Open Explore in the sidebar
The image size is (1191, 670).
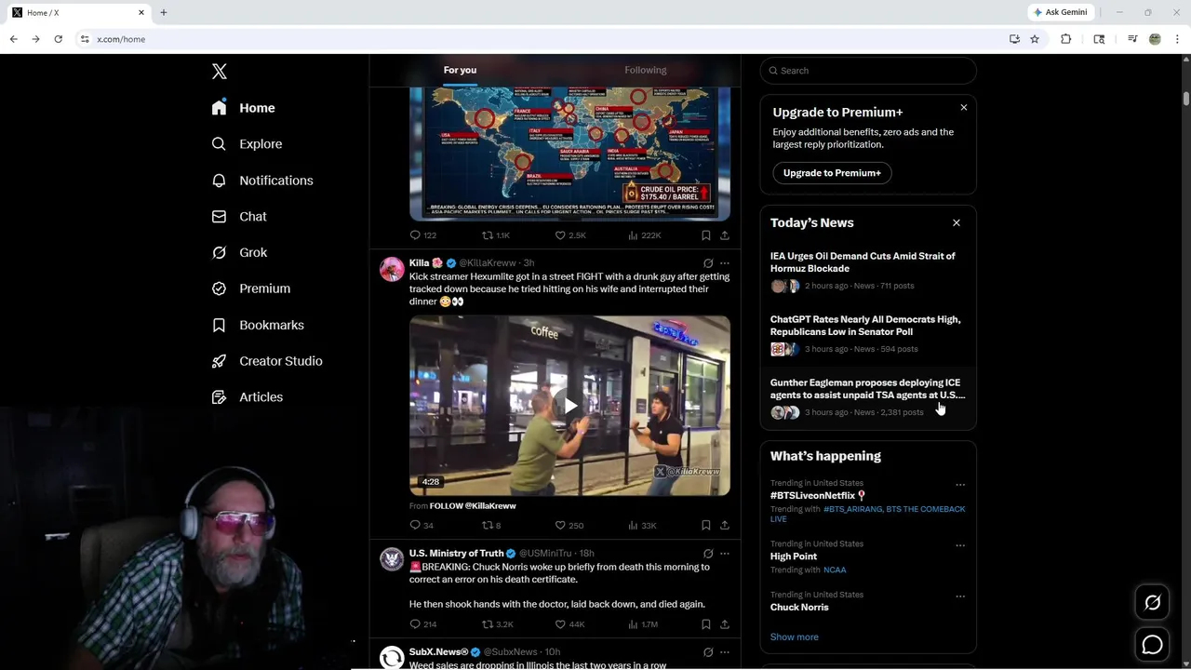click(x=247, y=144)
